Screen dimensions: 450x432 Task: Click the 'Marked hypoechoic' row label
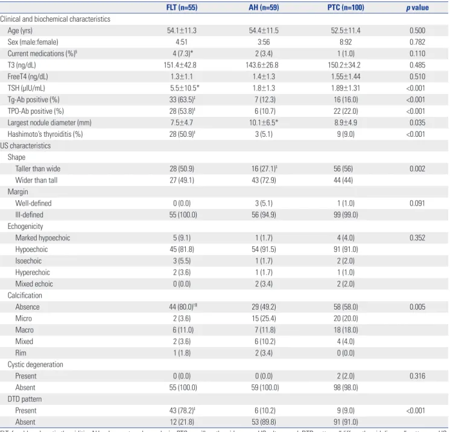coord(42,237)
